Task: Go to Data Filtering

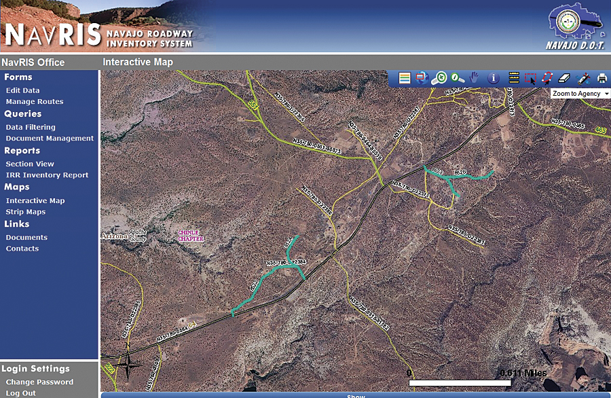Action: pos(31,127)
